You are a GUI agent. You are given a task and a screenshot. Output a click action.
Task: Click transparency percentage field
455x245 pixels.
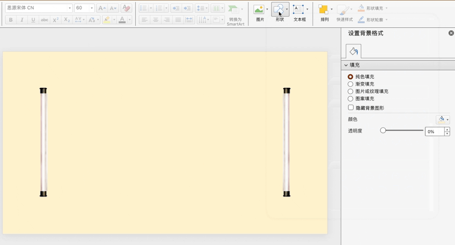coord(434,132)
